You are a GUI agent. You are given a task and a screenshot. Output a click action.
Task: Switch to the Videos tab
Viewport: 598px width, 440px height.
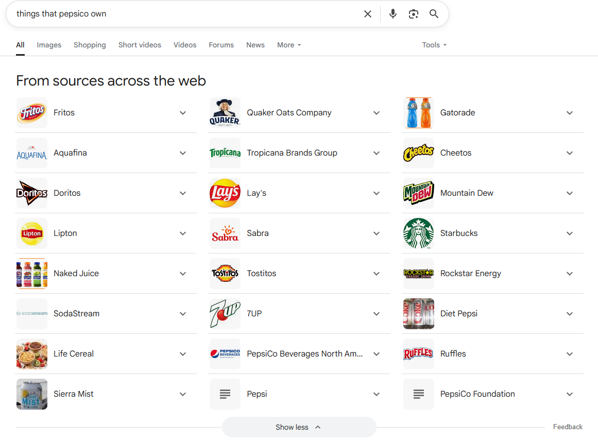(185, 45)
